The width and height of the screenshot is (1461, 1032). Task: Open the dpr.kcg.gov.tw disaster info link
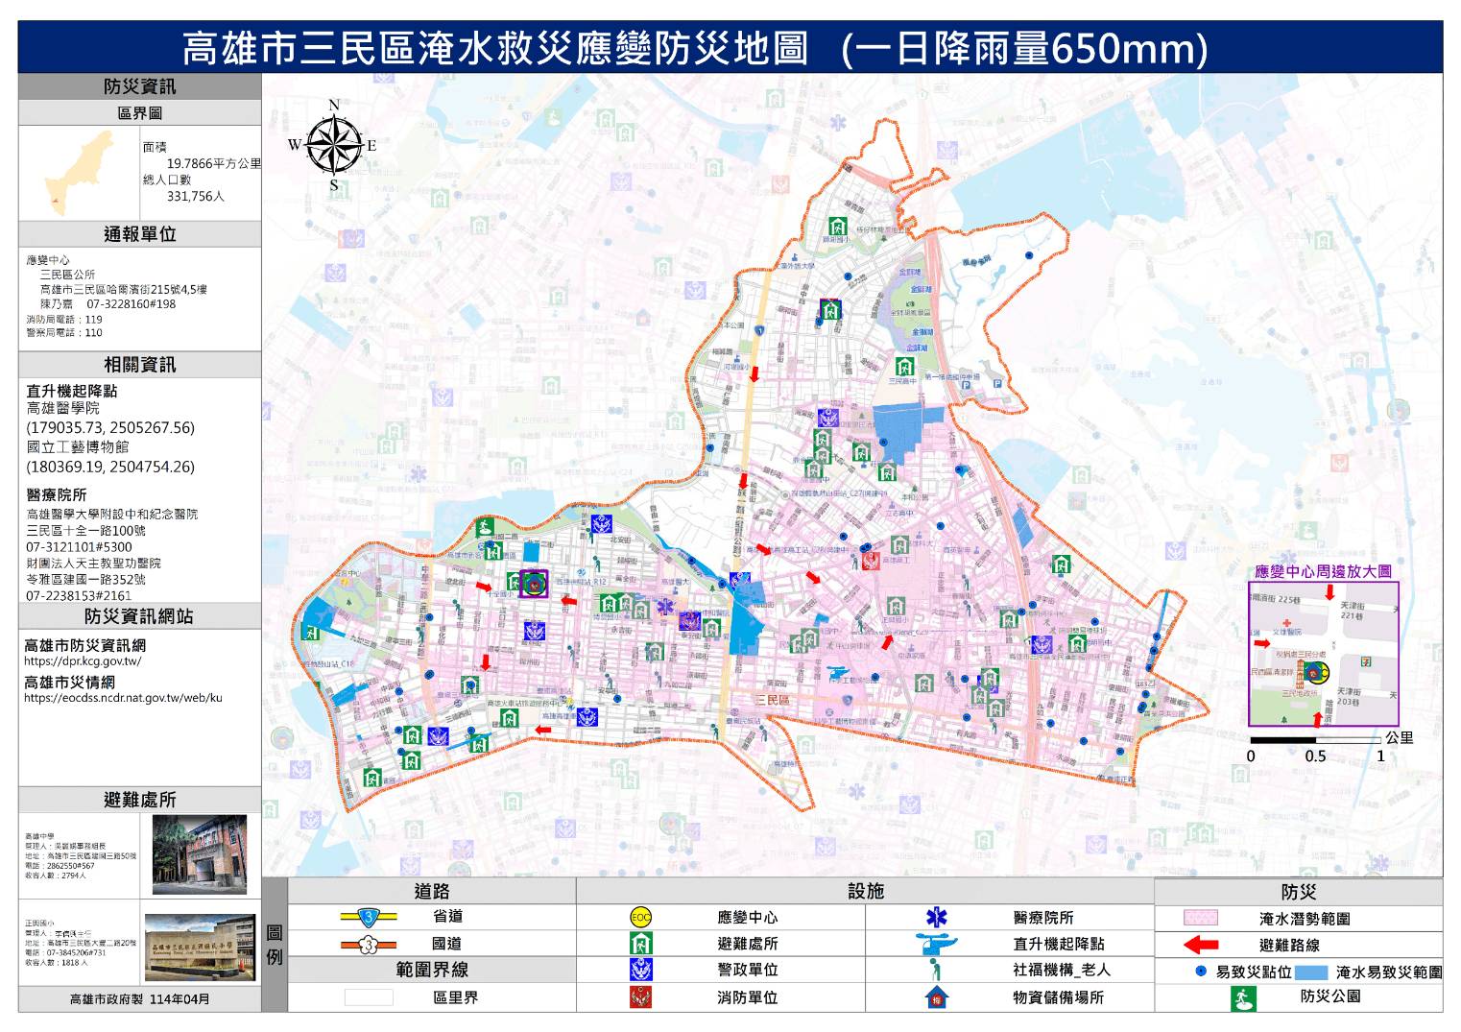pos(83,661)
